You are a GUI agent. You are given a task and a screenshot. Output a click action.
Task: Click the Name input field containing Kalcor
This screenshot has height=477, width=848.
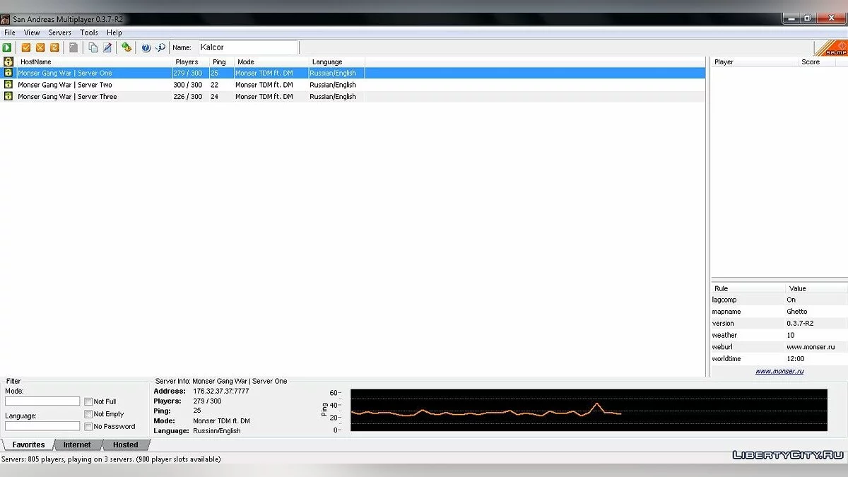point(247,47)
